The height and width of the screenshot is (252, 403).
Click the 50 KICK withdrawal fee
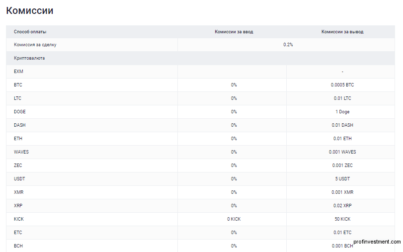[x=342, y=219]
